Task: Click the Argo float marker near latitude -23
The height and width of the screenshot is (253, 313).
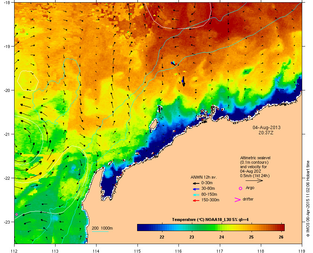Action: 16,215
